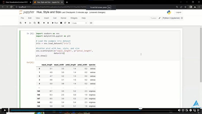Viewport: 202px width, 114px height.
Task: Click the Esc key hint in fullscreen notice
Action: click(x=109, y=7)
